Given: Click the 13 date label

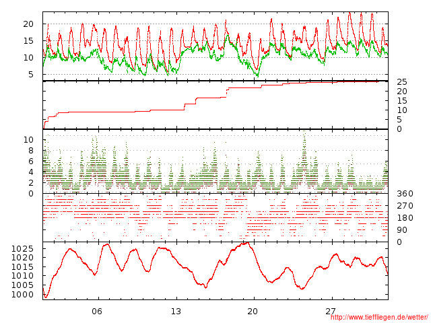Looking at the screenshot, I should click(x=176, y=311).
